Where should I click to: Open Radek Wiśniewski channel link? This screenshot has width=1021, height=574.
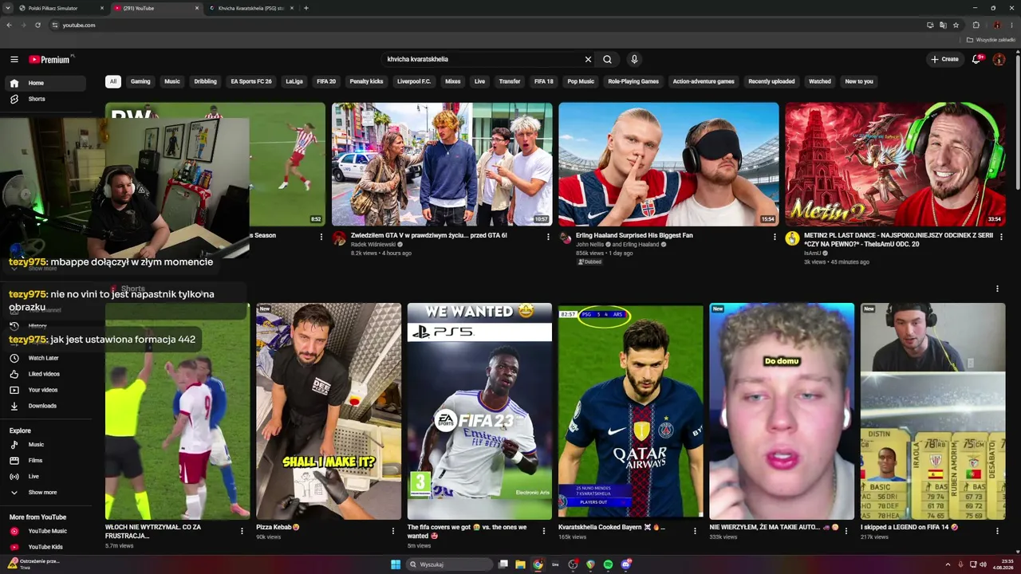tap(373, 245)
